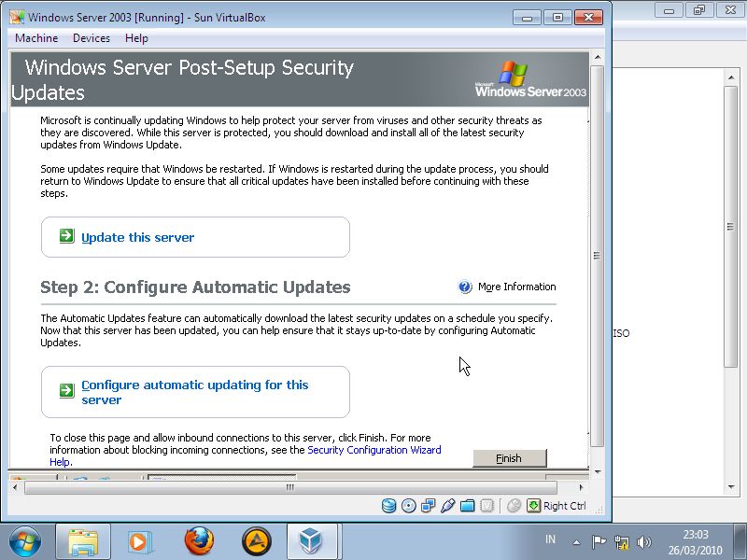Maximize the VirtualBox window
The width and height of the screenshot is (747, 560).
coord(557,18)
